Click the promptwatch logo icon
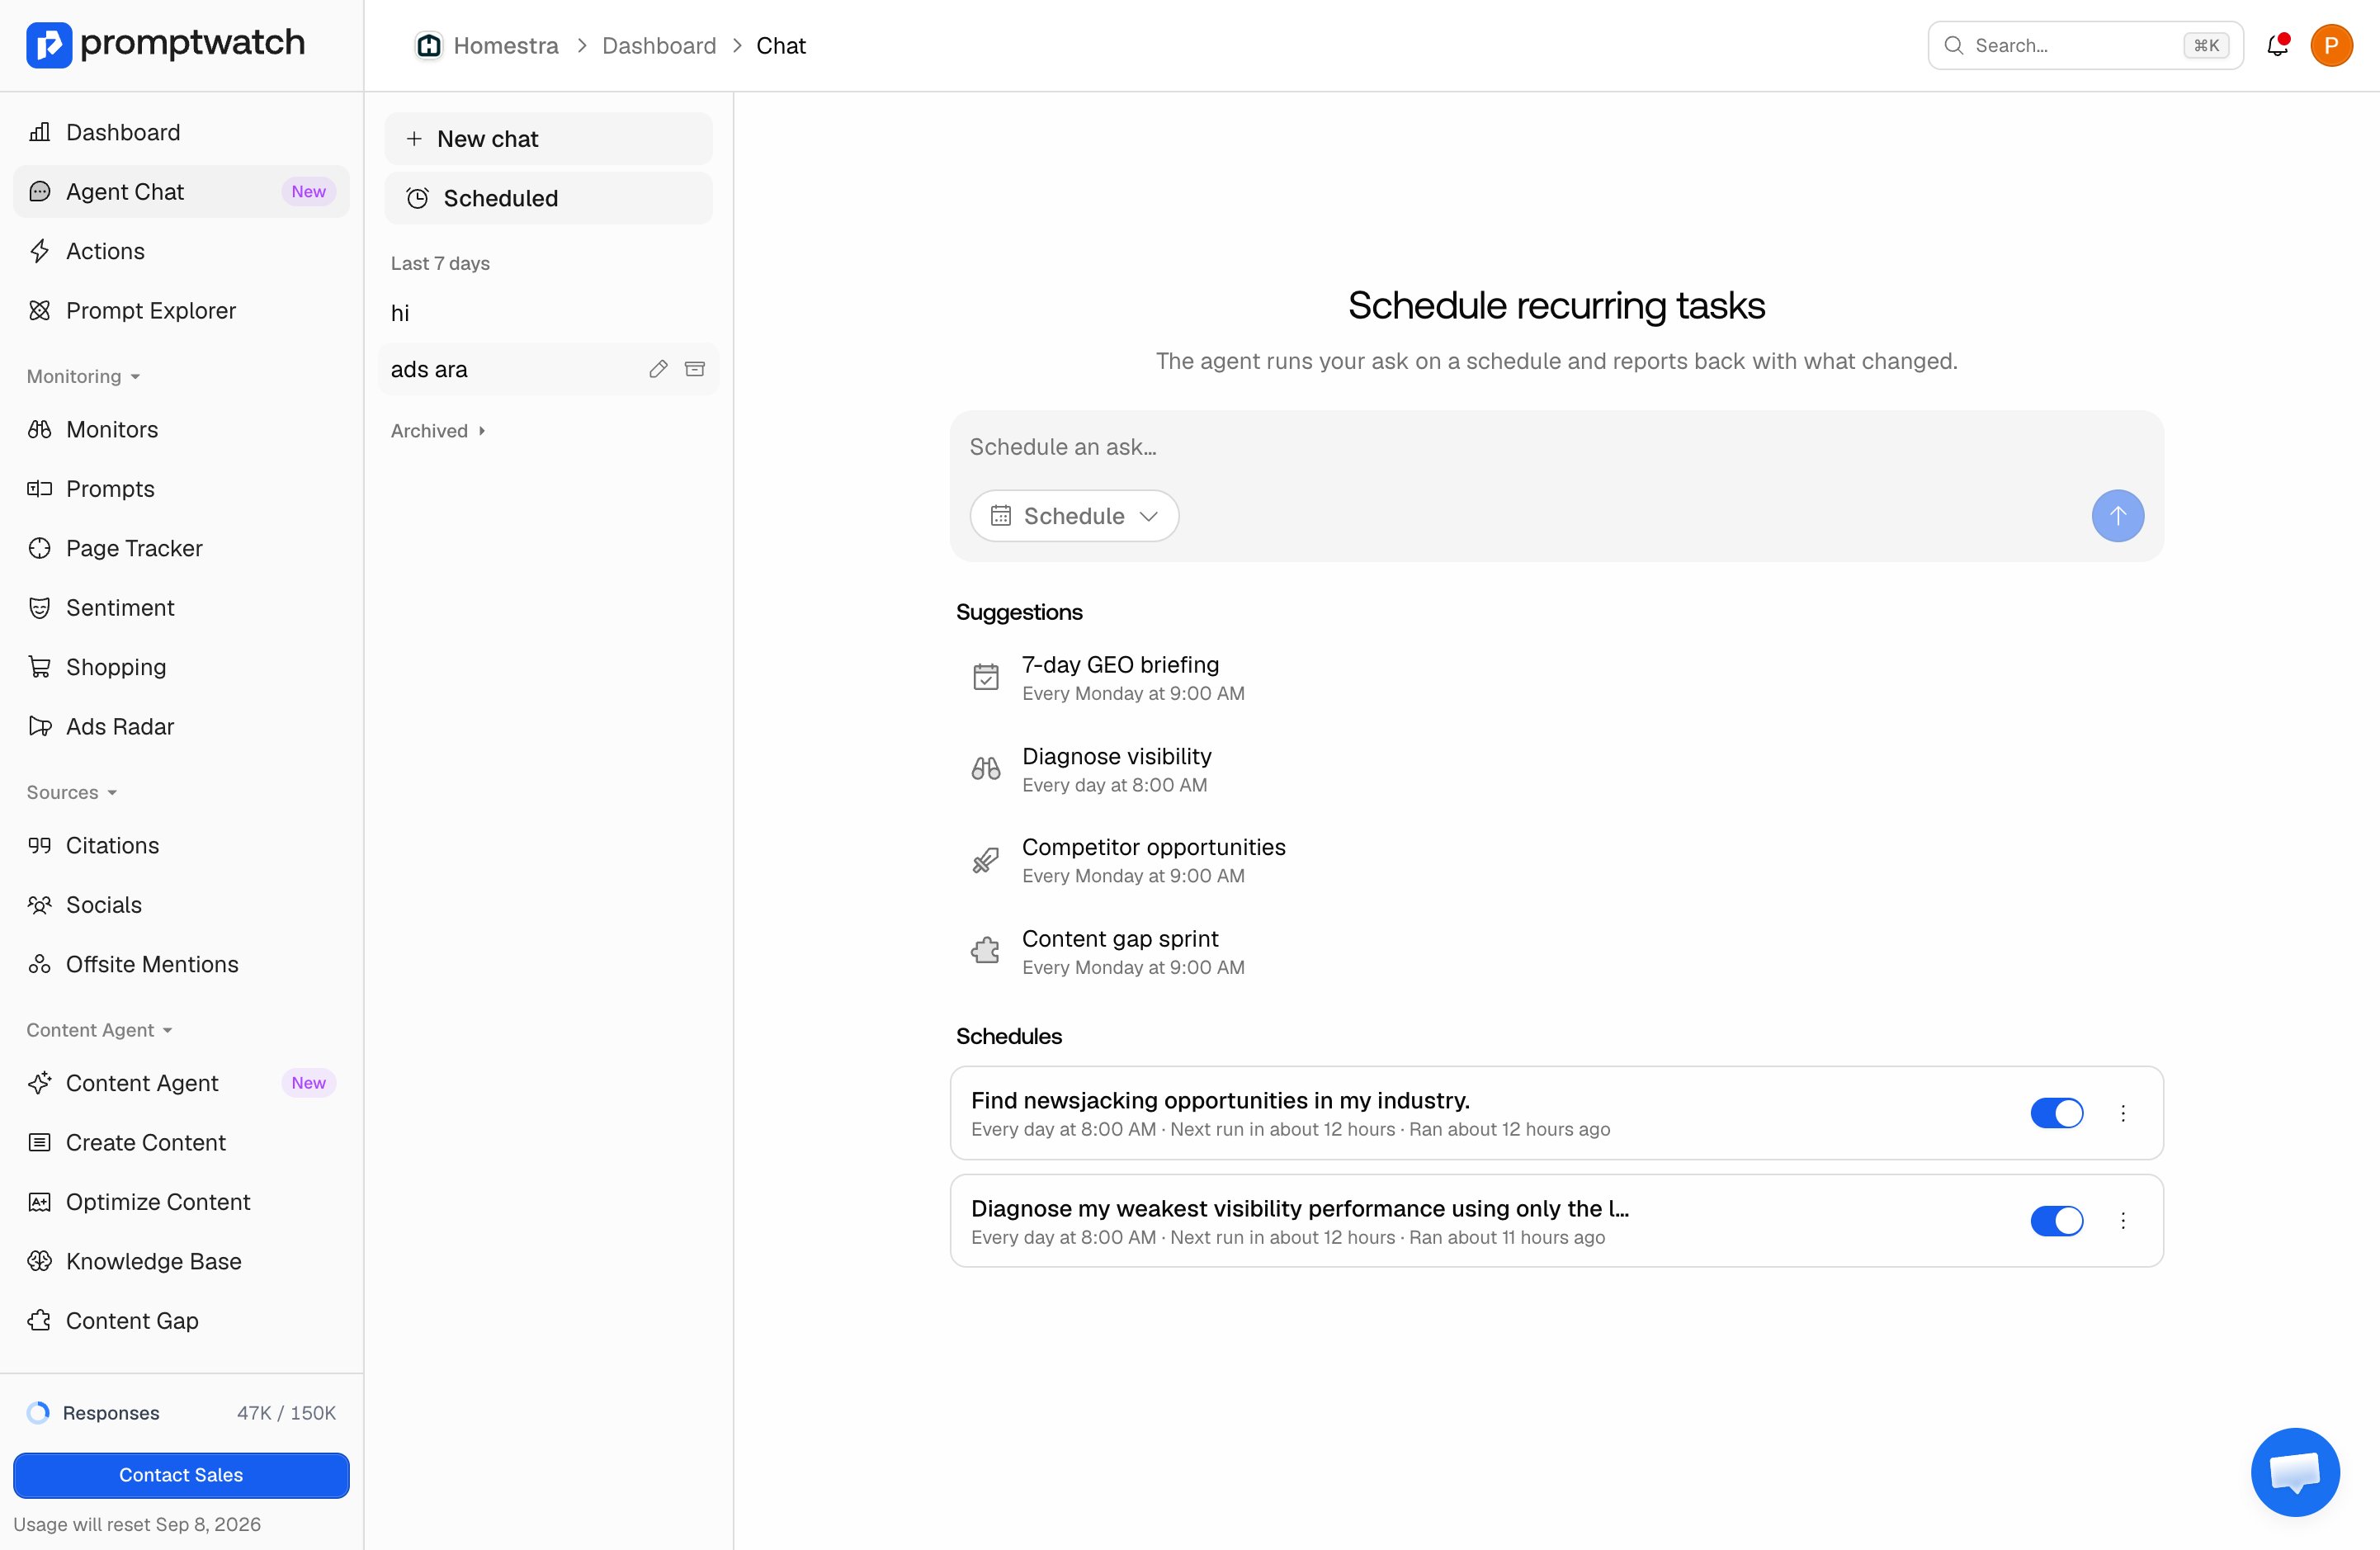 point(49,45)
